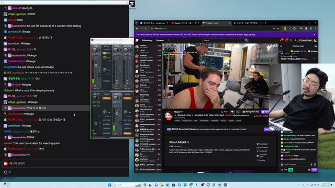Collapse the Stream Chat panel with the arrow
The width and height of the screenshot is (335, 188).
281,46
